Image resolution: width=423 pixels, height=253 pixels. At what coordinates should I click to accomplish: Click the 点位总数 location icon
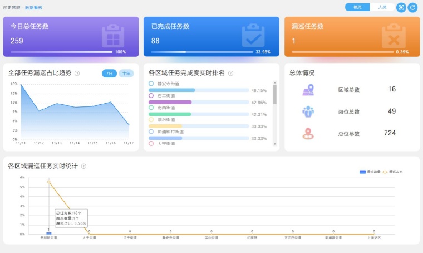(308, 134)
